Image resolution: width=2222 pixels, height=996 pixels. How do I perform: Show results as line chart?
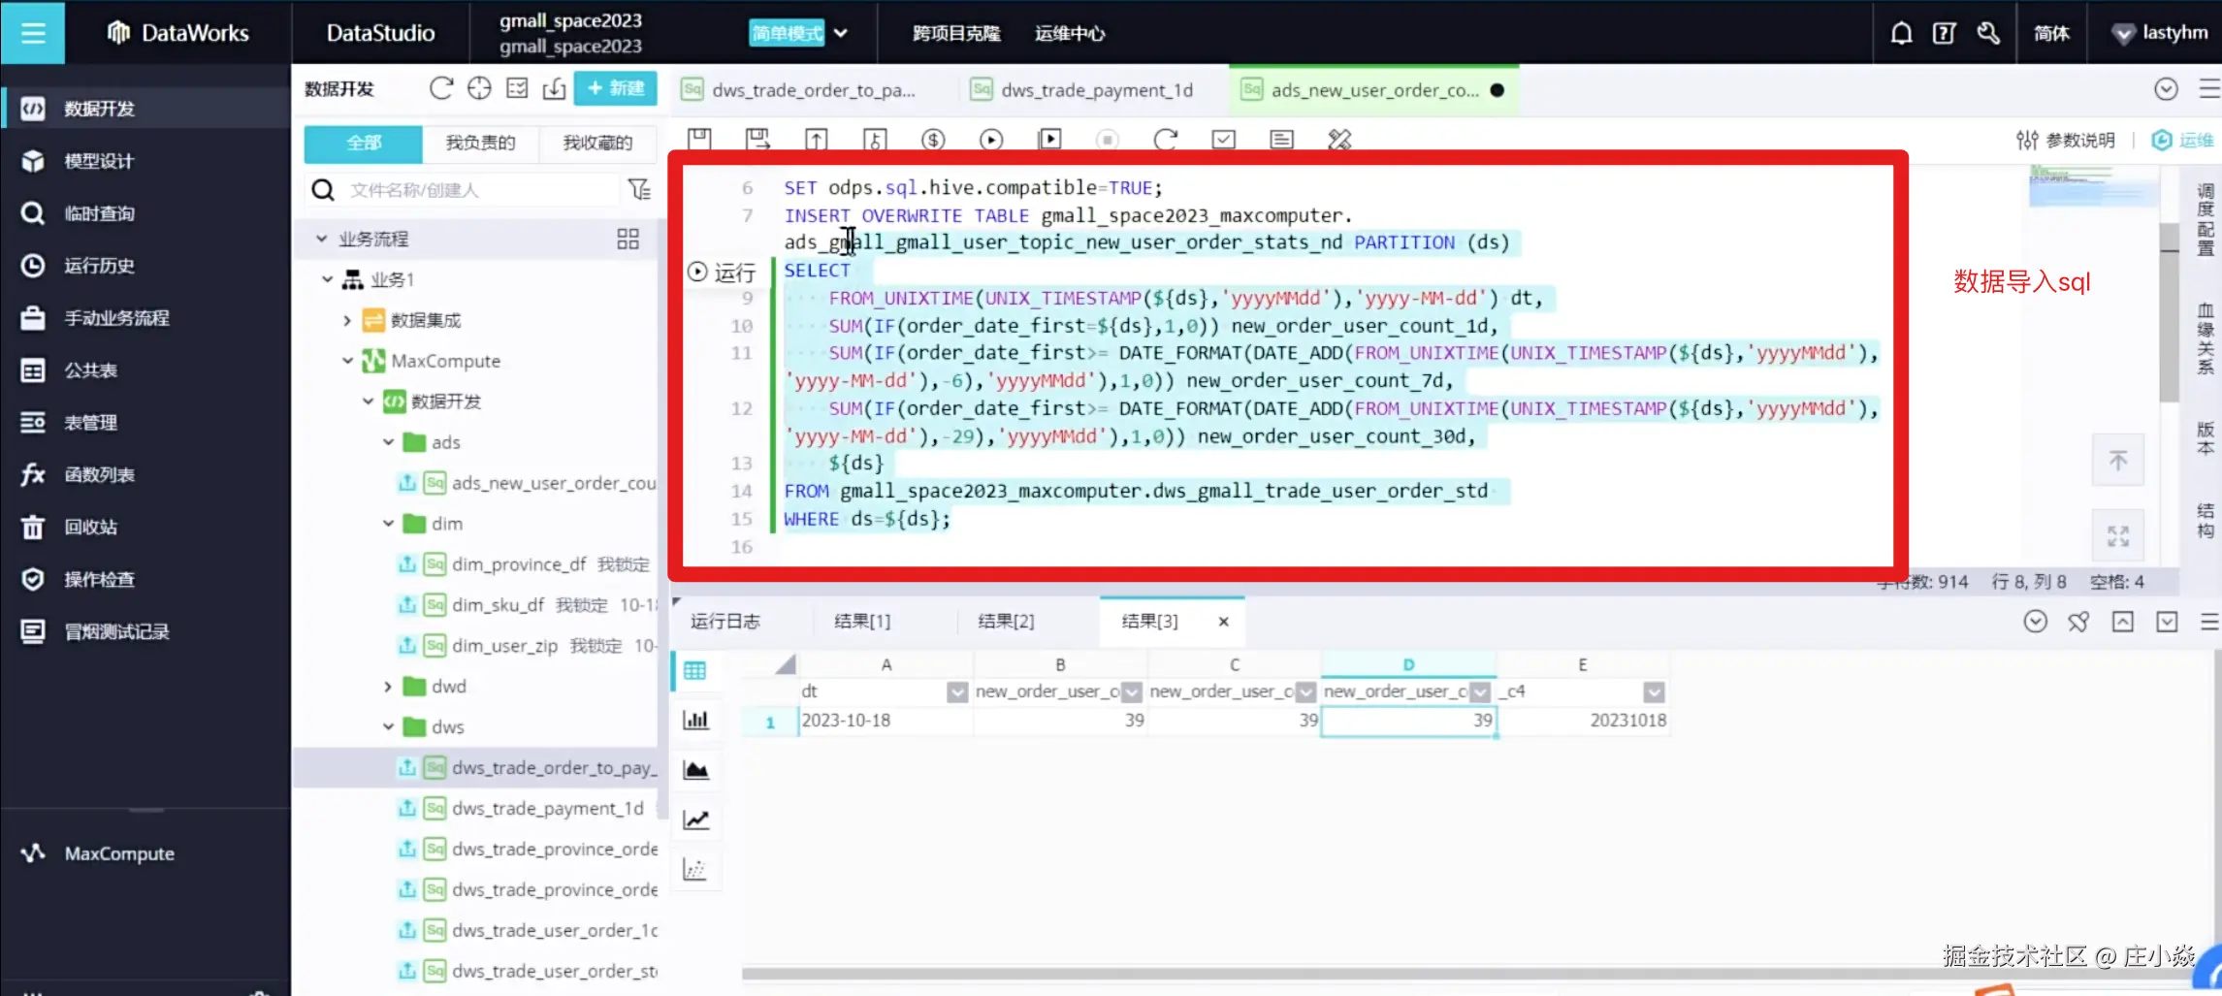tap(695, 819)
